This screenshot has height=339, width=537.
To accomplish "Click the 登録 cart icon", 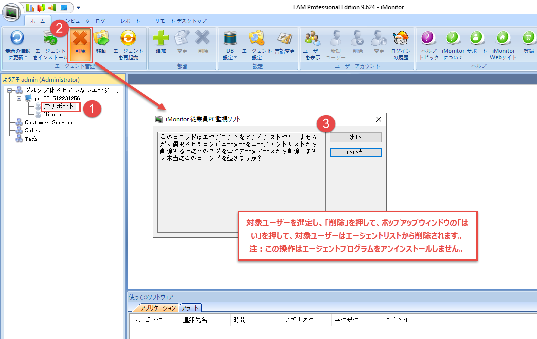I will [528, 42].
